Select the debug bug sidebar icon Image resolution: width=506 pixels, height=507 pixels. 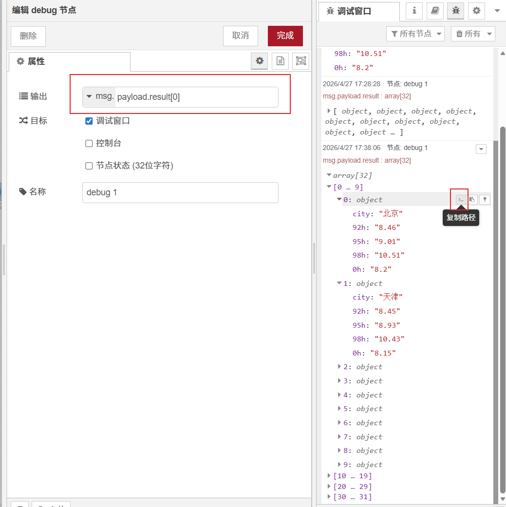455,11
